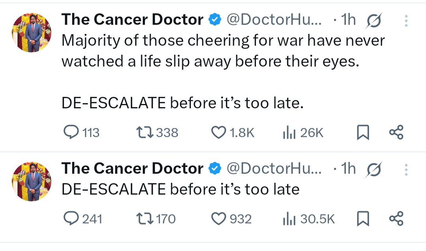Viewport: 426px width, 251px height.
Task: Share the second tweet
Action: [x=396, y=218]
